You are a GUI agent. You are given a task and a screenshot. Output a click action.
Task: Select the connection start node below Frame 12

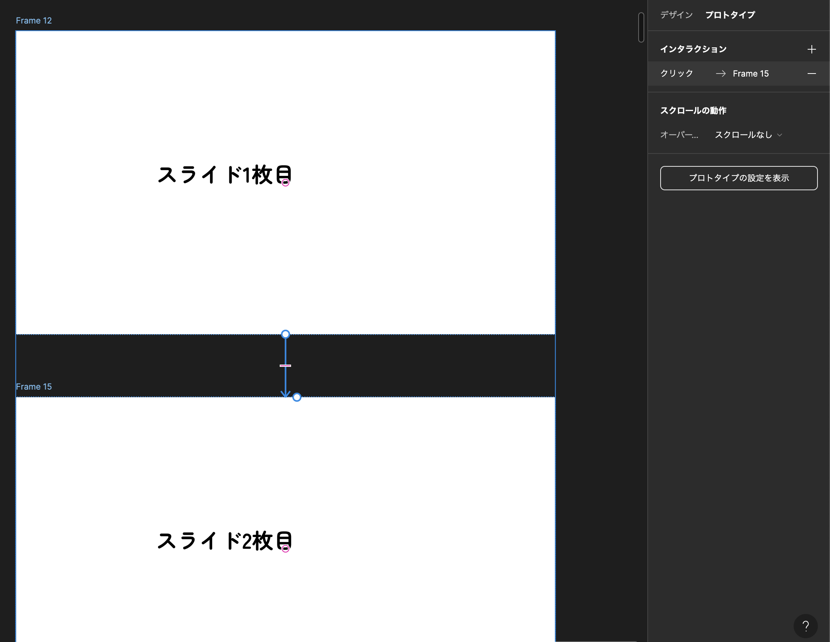[x=285, y=334]
